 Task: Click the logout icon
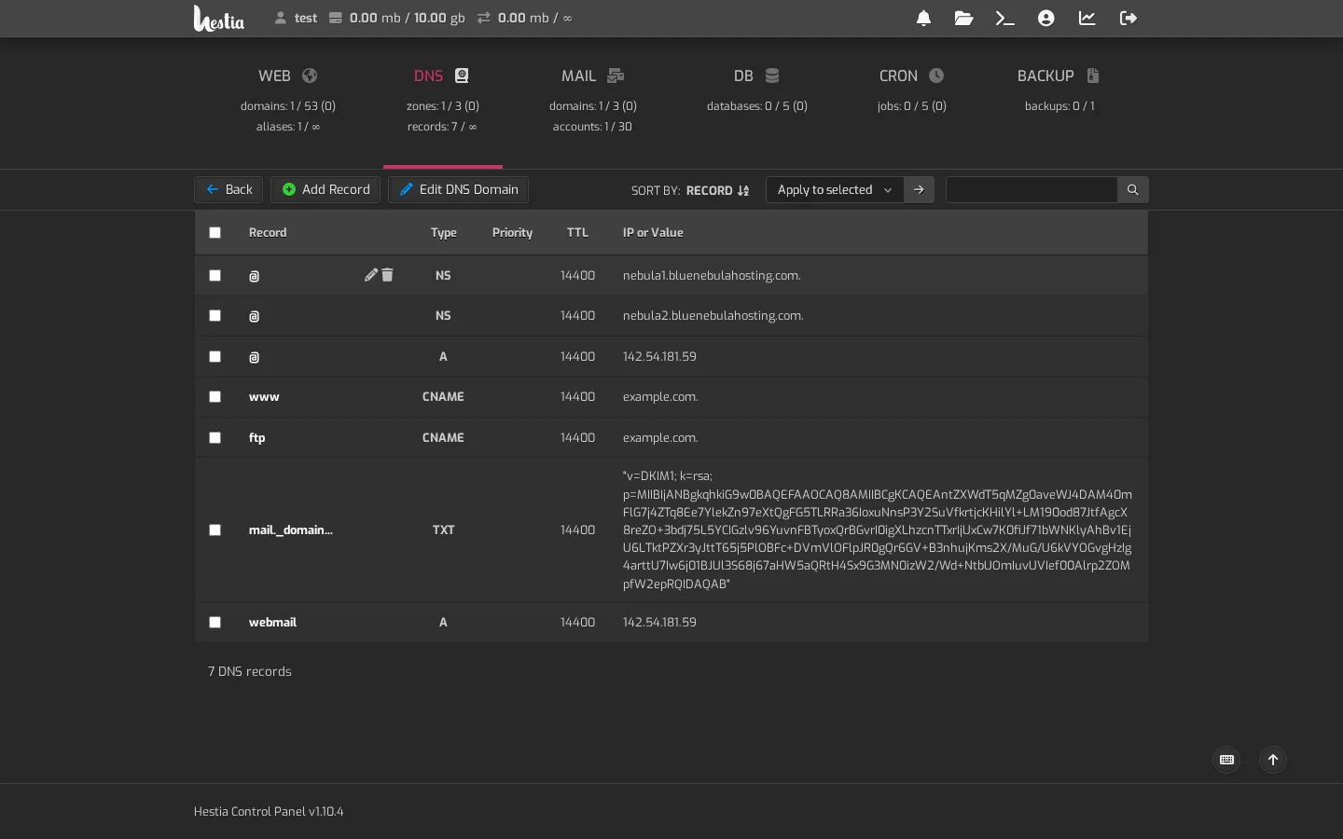point(1128,18)
